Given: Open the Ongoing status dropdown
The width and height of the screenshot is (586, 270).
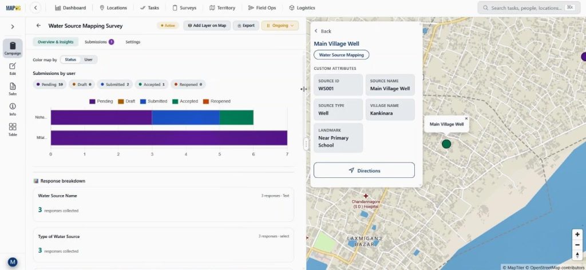Looking at the screenshot, I should [280, 25].
